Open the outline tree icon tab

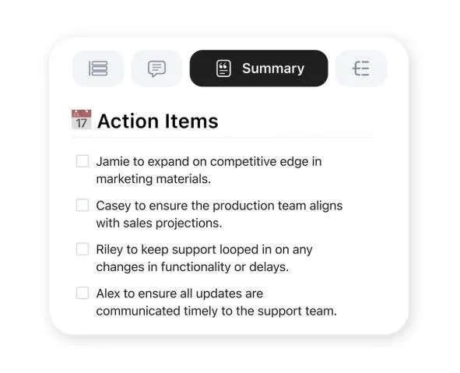[x=361, y=69]
